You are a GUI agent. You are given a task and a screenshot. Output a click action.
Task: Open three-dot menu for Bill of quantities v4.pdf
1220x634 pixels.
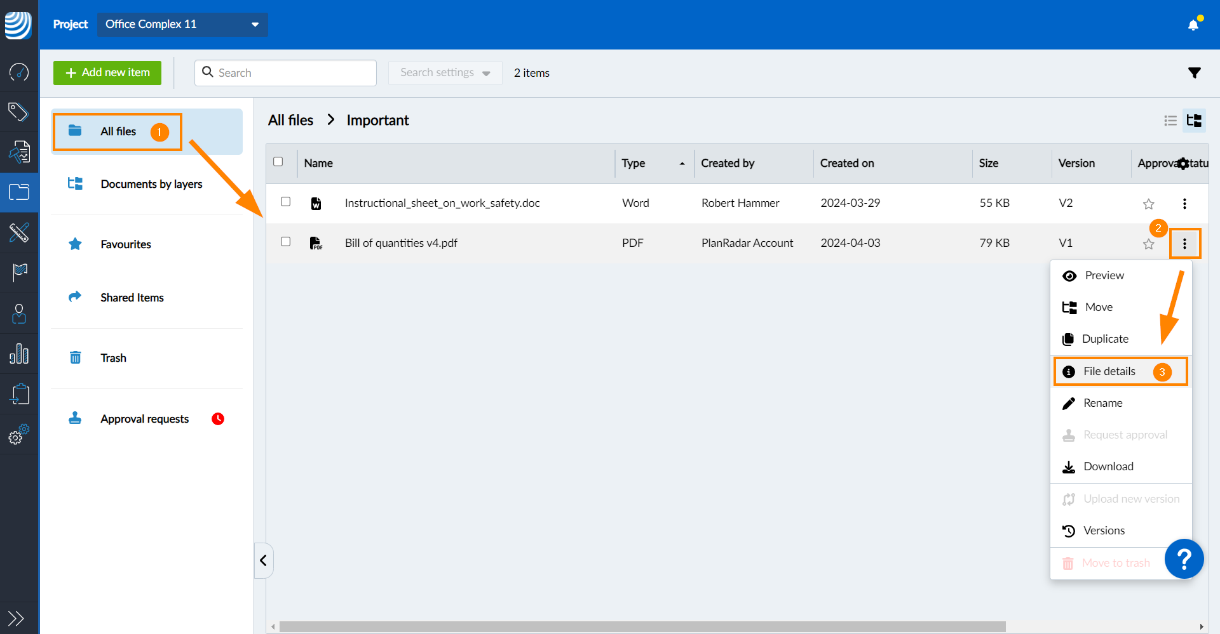coord(1184,244)
